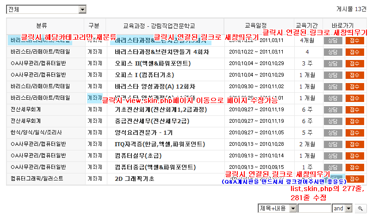Screen dimensions: 372x221
Task: Expand the 제목+내용 search field dropdown
Action: [x=277, y=209]
